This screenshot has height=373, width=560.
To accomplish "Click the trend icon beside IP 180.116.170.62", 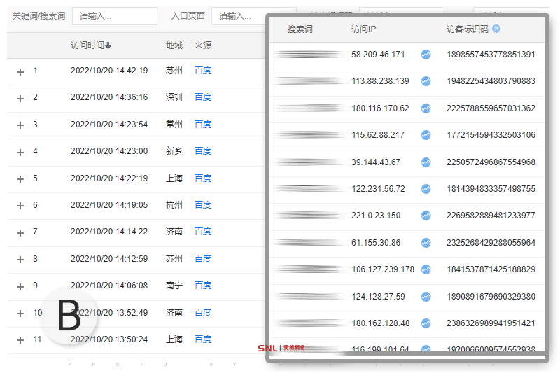I will [x=426, y=108].
